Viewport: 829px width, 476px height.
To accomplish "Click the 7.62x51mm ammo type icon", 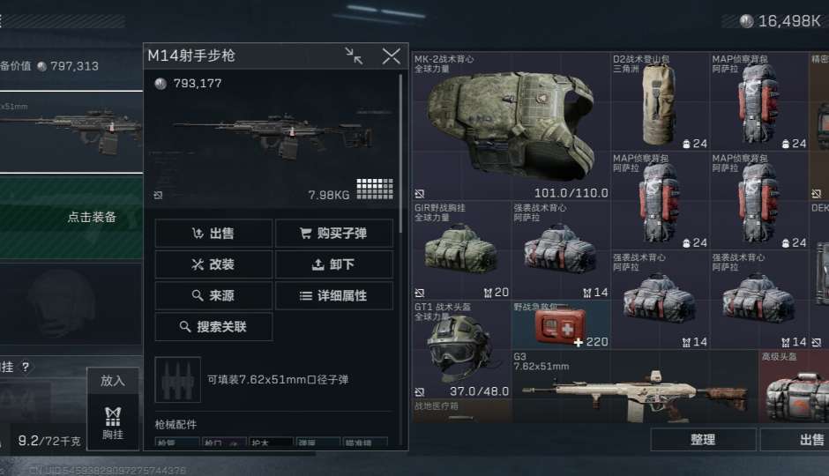I will pos(177,379).
